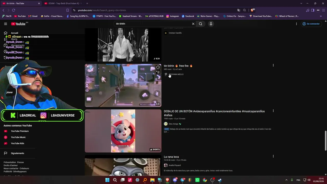Click the page's vertical scrollbar thumb
The height and width of the screenshot is (184, 327).
click(x=325, y=141)
